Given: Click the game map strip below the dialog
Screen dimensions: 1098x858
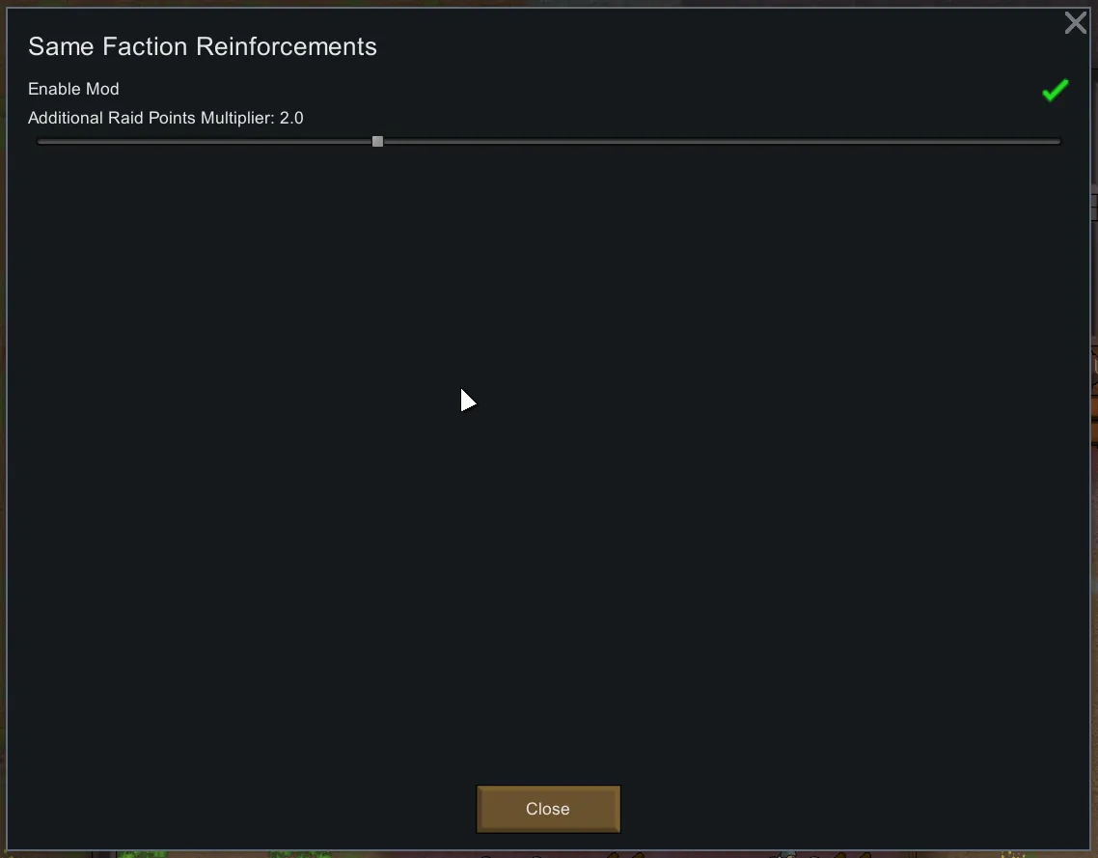Looking at the screenshot, I should click(548, 854).
